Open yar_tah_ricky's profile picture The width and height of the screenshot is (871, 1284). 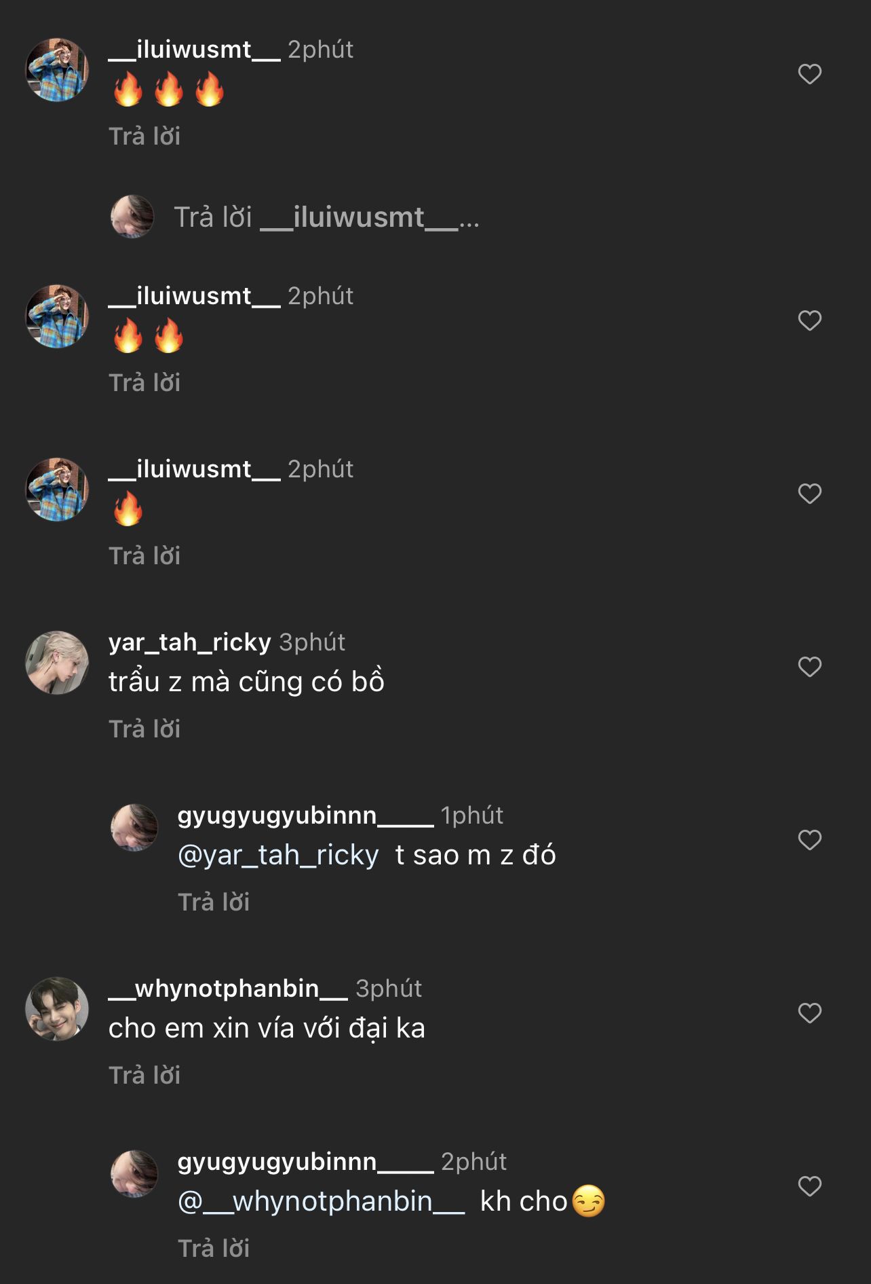57,663
